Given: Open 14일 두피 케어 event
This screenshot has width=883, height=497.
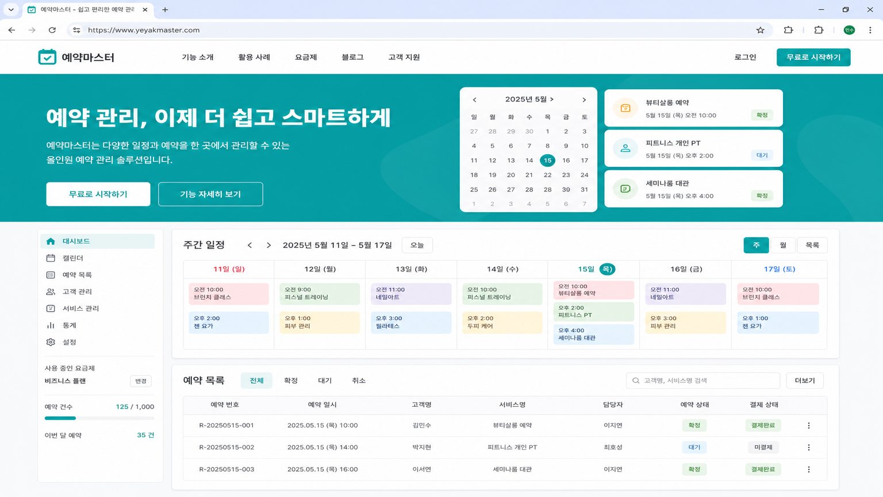Looking at the screenshot, I should click(502, 322).
